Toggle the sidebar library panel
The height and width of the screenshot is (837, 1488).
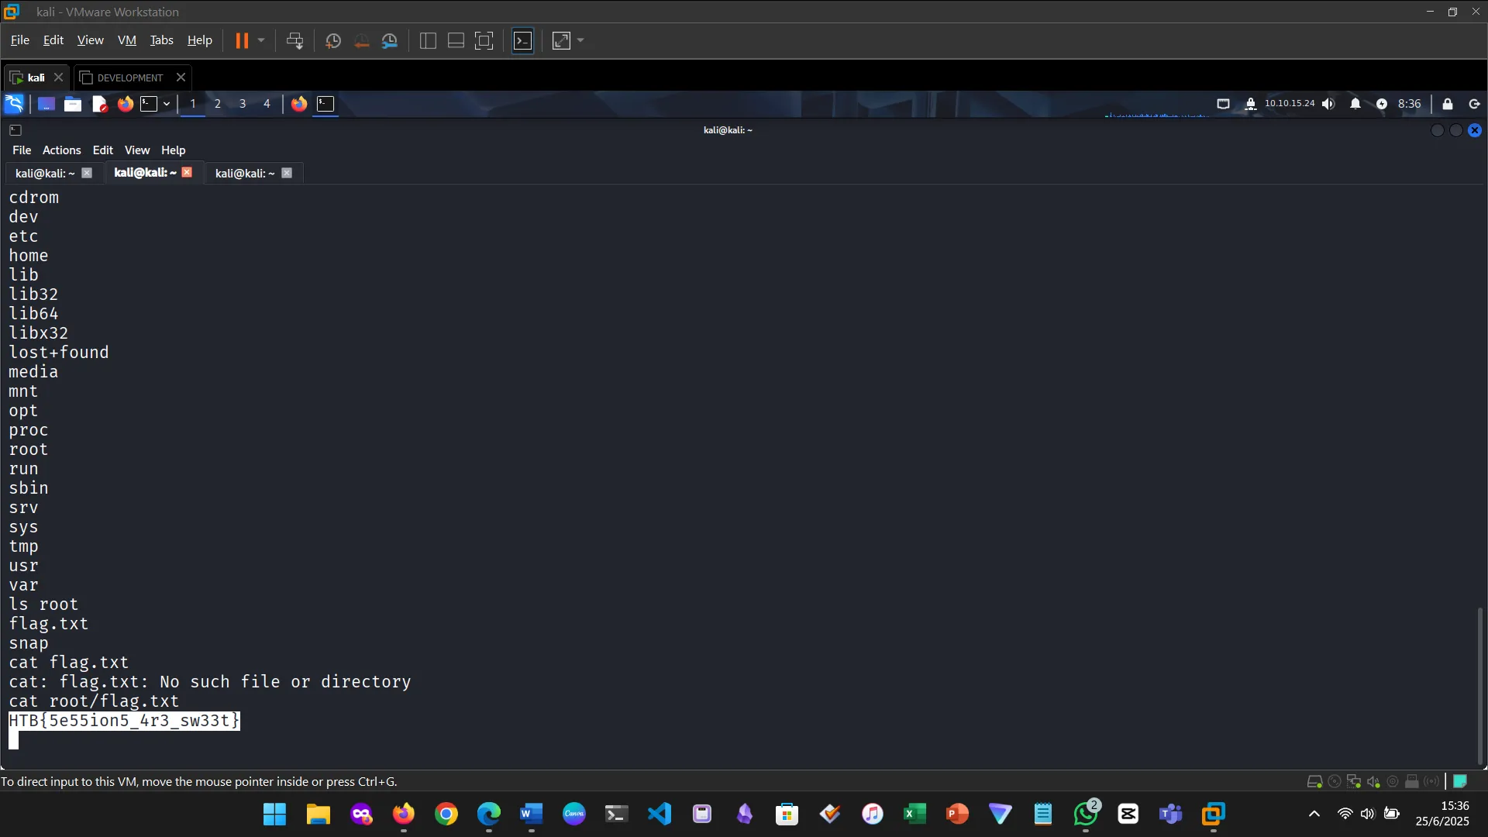click(x=428, y=41)
